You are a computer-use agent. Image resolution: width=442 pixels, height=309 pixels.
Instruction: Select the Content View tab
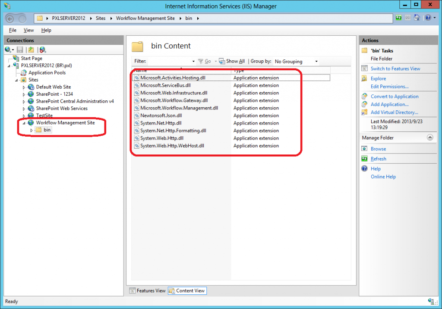click(x=187, y=290)
